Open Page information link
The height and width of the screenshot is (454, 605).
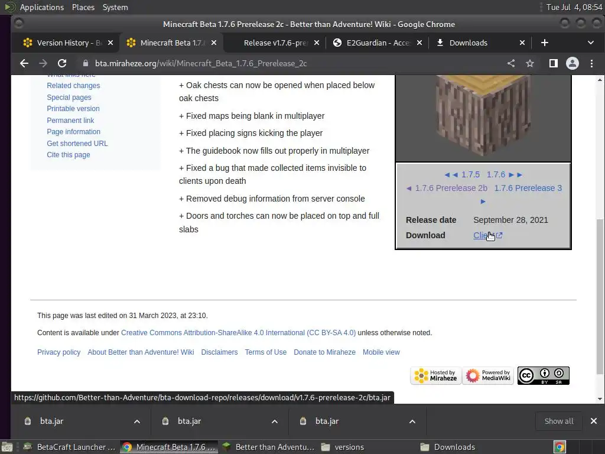(x=73, y=132)
